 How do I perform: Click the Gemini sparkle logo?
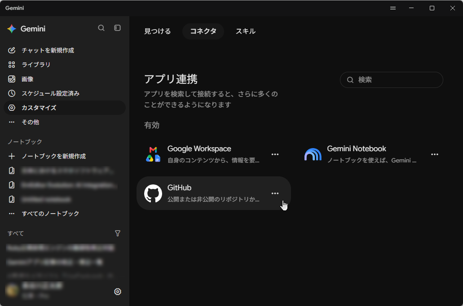click(12, 29)
